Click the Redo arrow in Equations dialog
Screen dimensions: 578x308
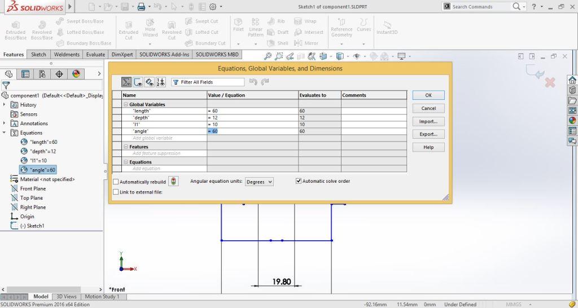coord(265,82)
